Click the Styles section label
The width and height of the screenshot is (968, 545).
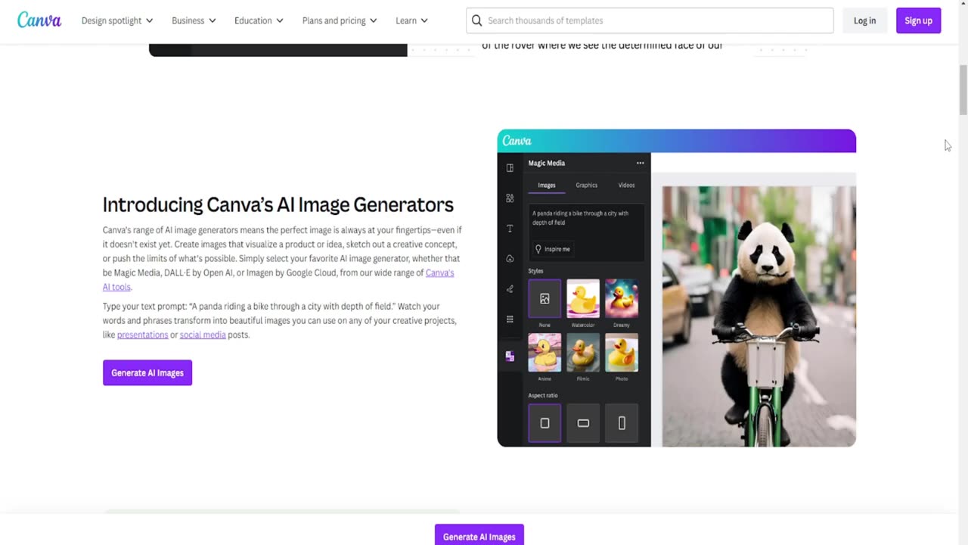(x=535, y=271)
